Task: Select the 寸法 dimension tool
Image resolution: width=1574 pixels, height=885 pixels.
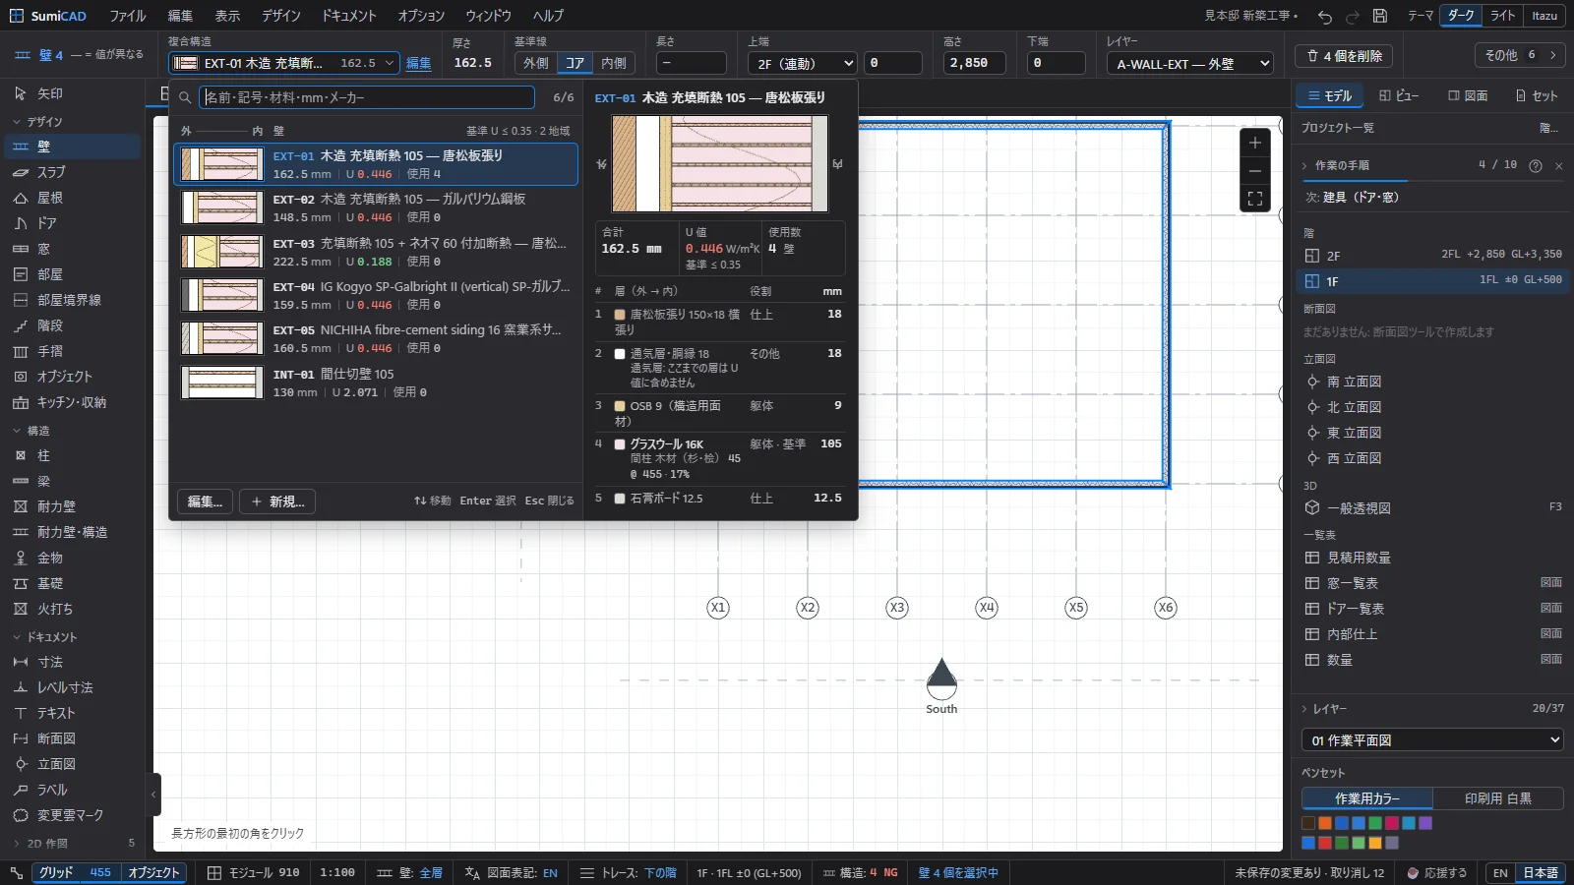Action: point(74,662)
